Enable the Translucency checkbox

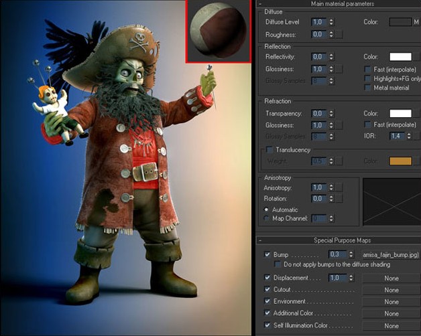click(269, 150)
